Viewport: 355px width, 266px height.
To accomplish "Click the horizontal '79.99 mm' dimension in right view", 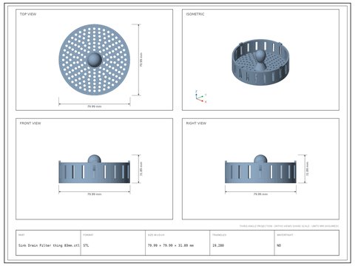I will click(x=260, y=194).
